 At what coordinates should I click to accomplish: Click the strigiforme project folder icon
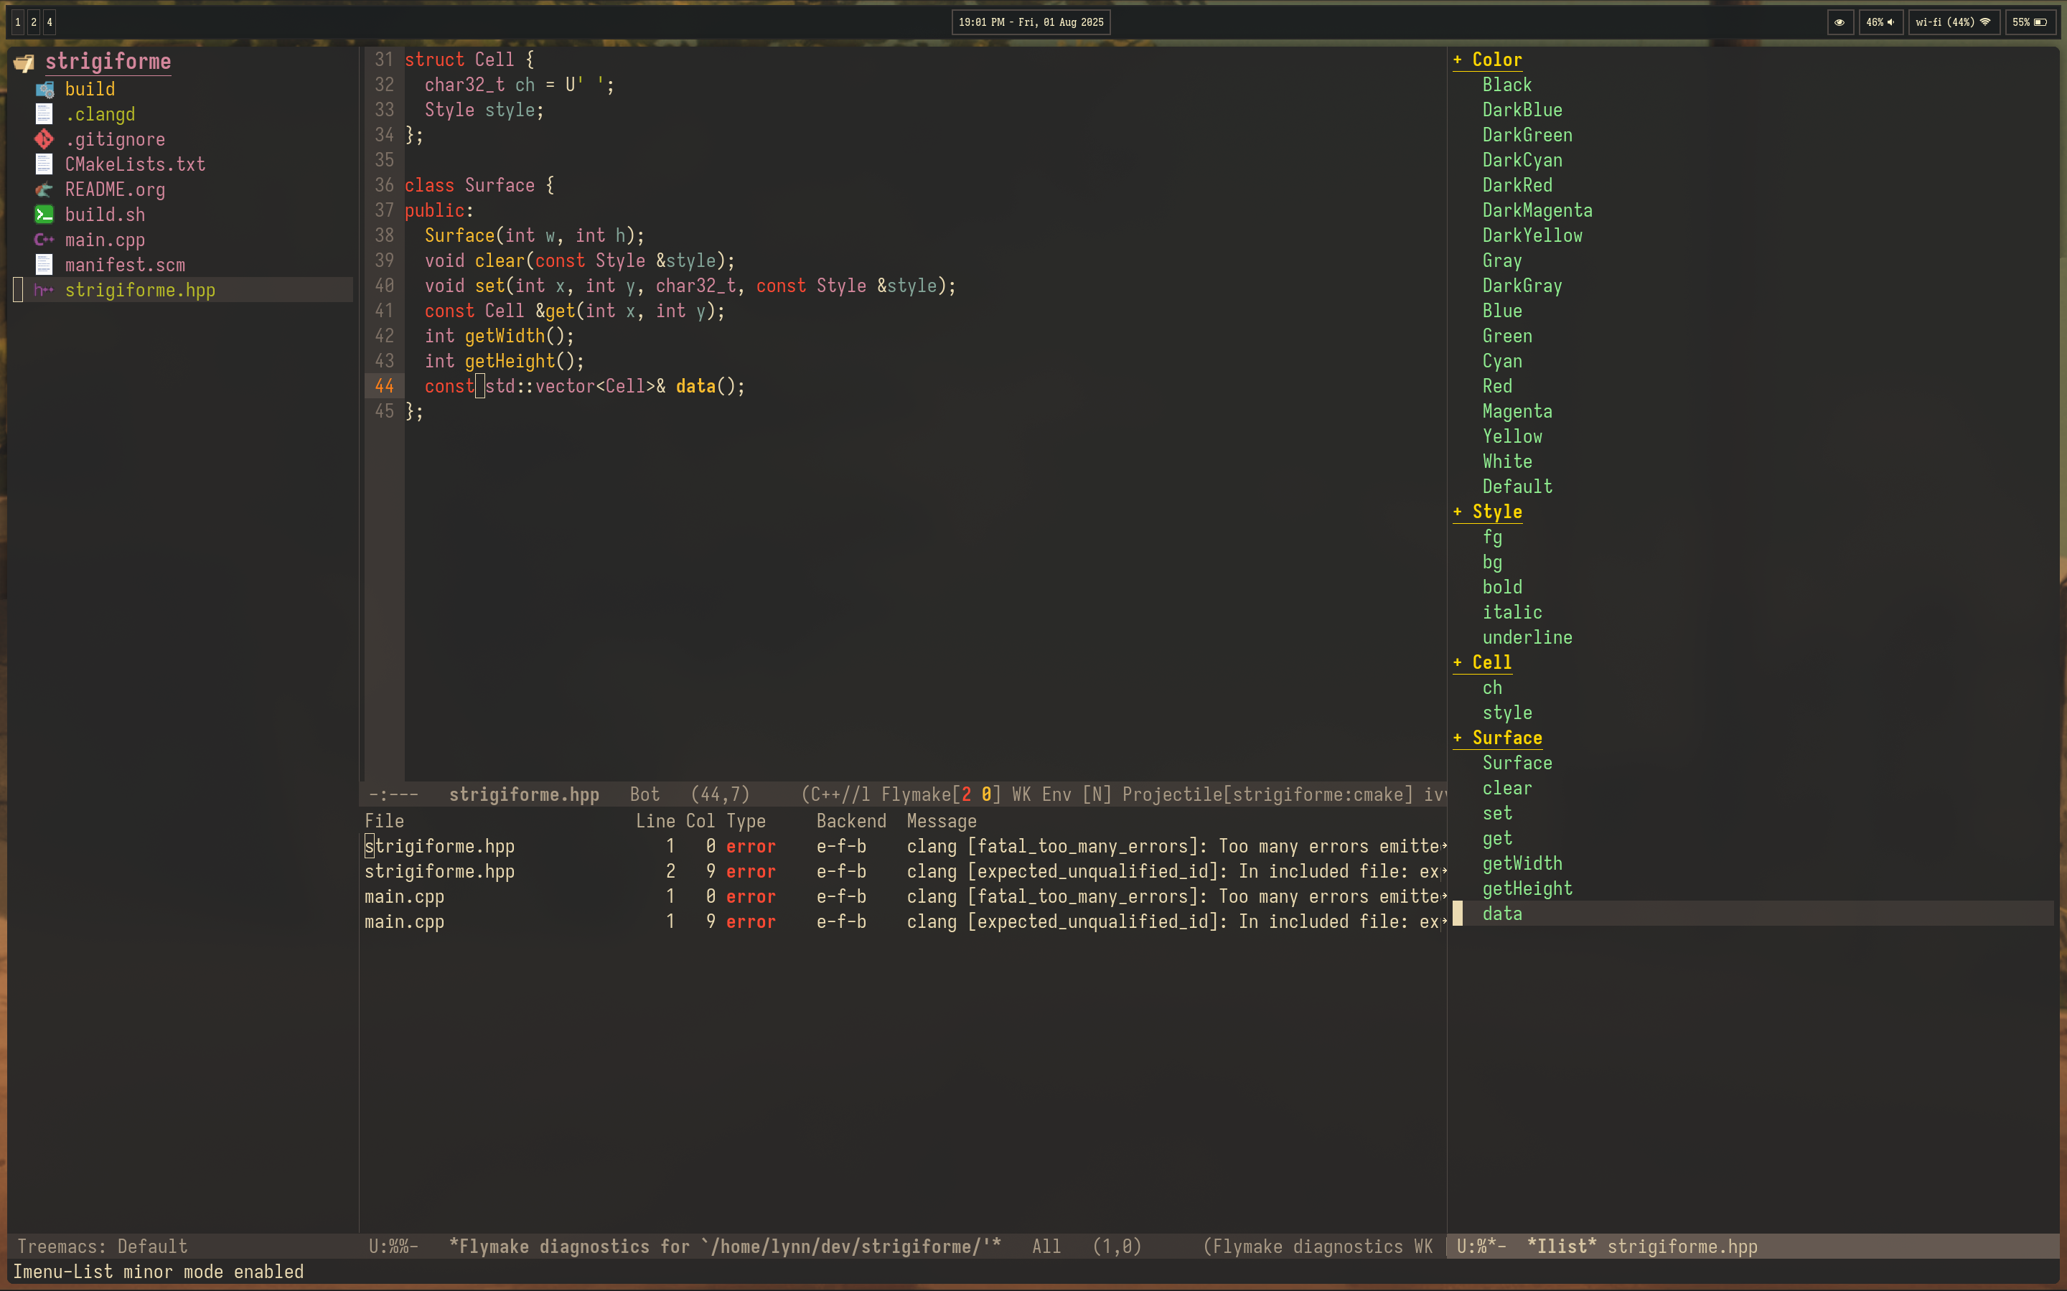pyautogui.click(x=24, y=62)
